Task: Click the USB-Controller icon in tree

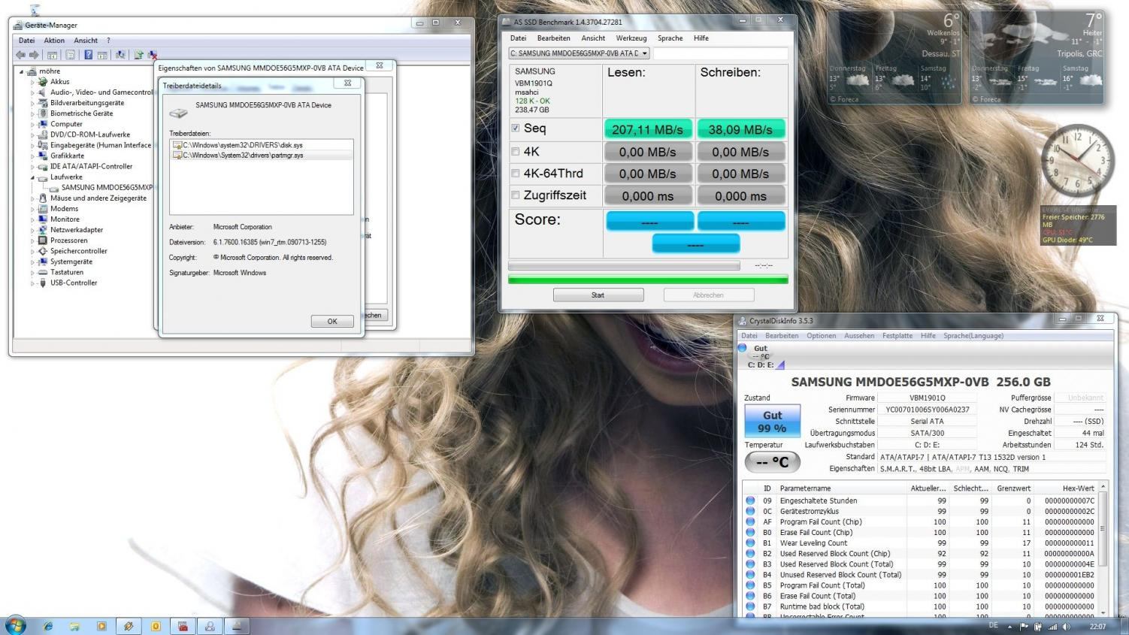Action: click(43, 283)
